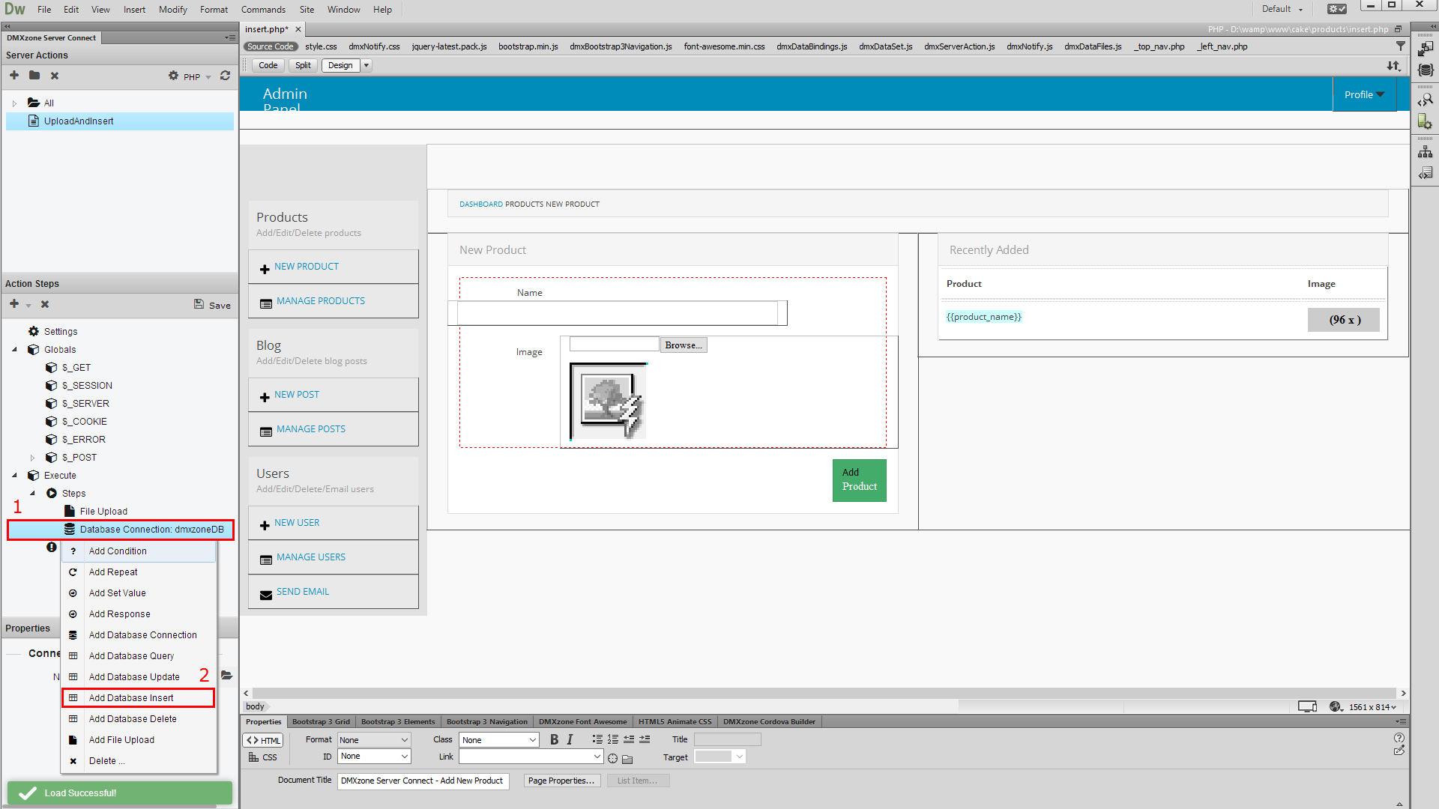Switch to Code view

point(268,65)
